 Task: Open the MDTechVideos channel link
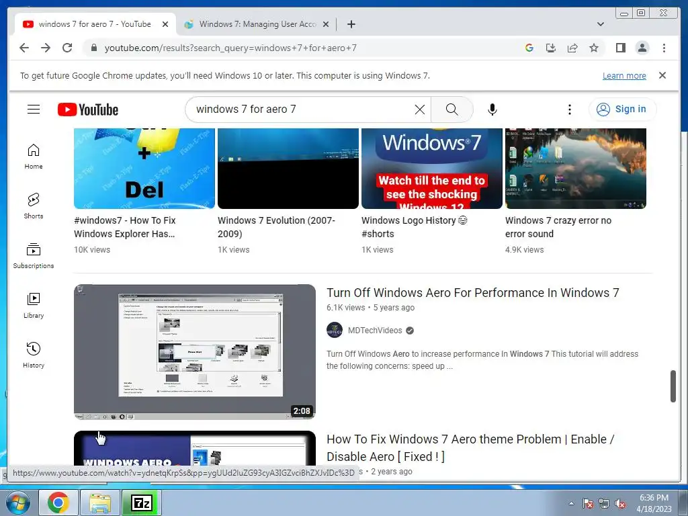(375, 331)
